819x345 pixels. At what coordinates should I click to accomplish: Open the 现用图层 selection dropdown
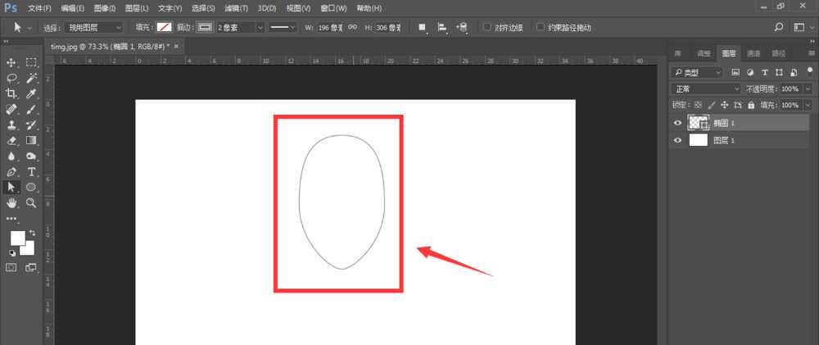click(x=94, y=27)
